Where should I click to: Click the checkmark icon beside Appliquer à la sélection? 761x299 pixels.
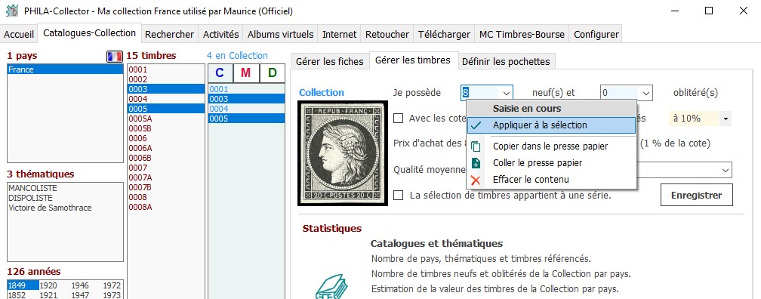tap(476, 125)
